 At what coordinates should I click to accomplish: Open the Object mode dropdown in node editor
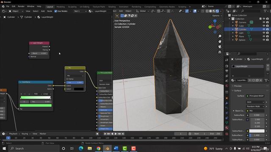16,11
